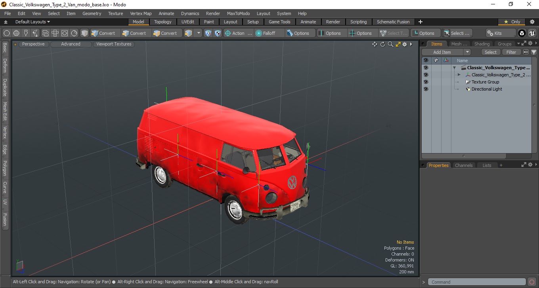Open the toolbar cube dropdown arrow

[199, 33]
